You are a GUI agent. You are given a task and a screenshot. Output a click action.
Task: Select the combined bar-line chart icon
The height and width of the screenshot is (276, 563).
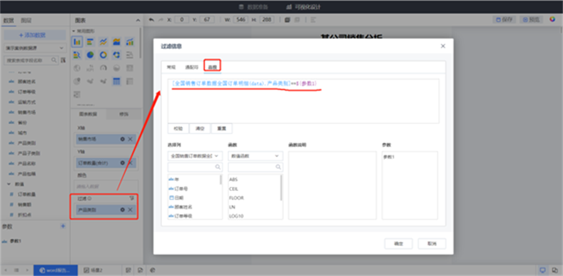[130, 42]
